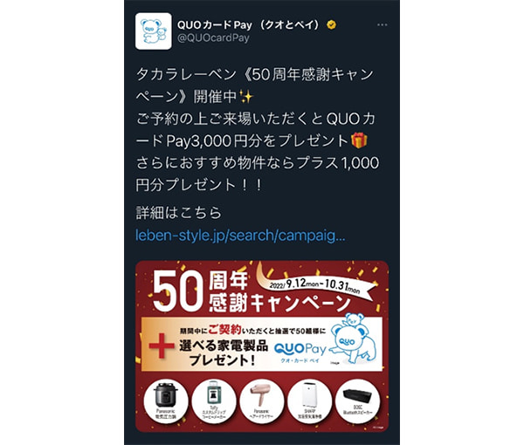Click the gold verified badge
This screenshot has height=445, width=524.
331,24
